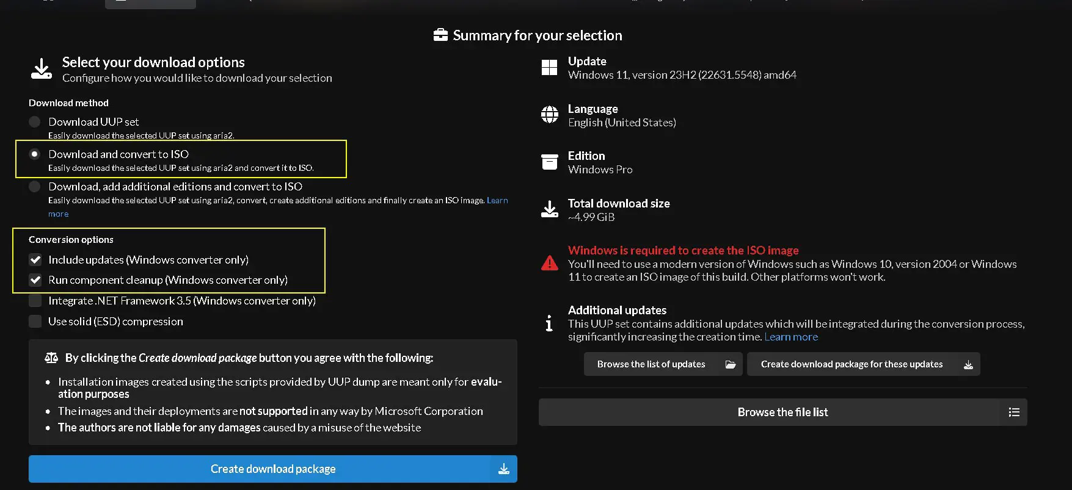Screen dimensions: 1072x490
Task: Click the folder icon in the Browse the list of updates button
Action: pyautogui.click(x=730, y=364)
